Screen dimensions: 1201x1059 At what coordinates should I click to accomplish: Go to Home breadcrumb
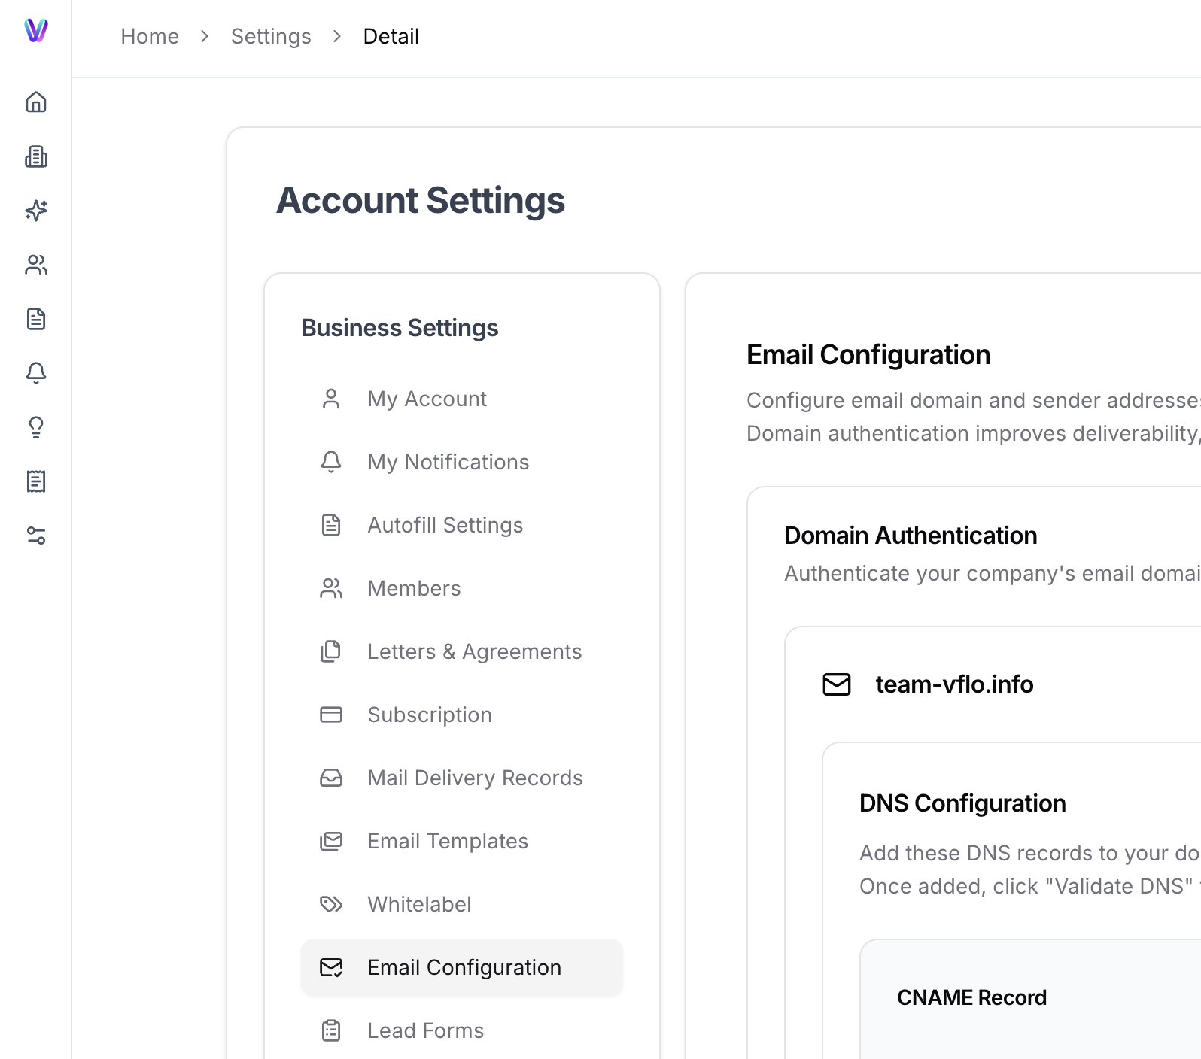(150, 36)
